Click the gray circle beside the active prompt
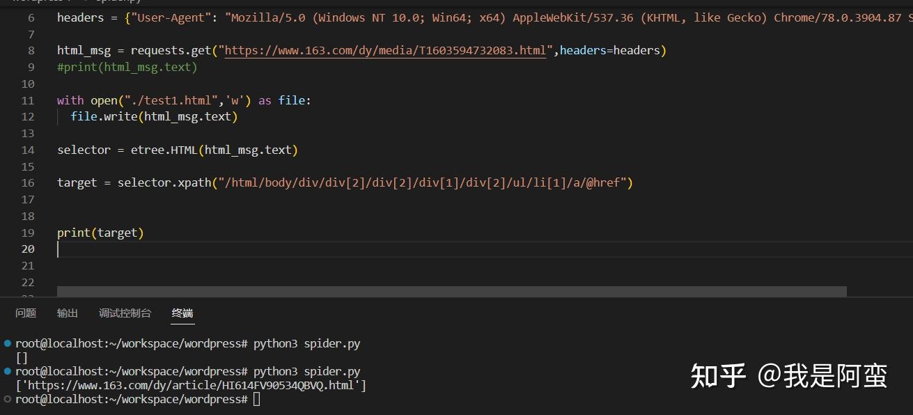Screen dimensions: 913x415 [6, 399]
